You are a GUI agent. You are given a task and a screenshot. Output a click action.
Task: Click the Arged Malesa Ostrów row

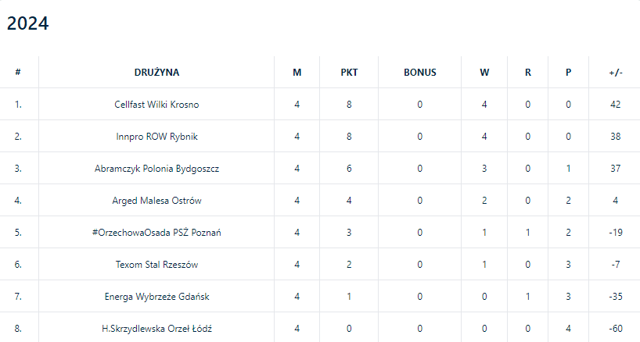[x=156, y=201]
